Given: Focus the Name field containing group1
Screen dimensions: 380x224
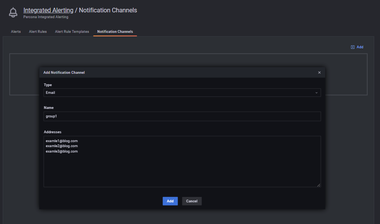Looking at the screenshot, I should tap(182, 116).
